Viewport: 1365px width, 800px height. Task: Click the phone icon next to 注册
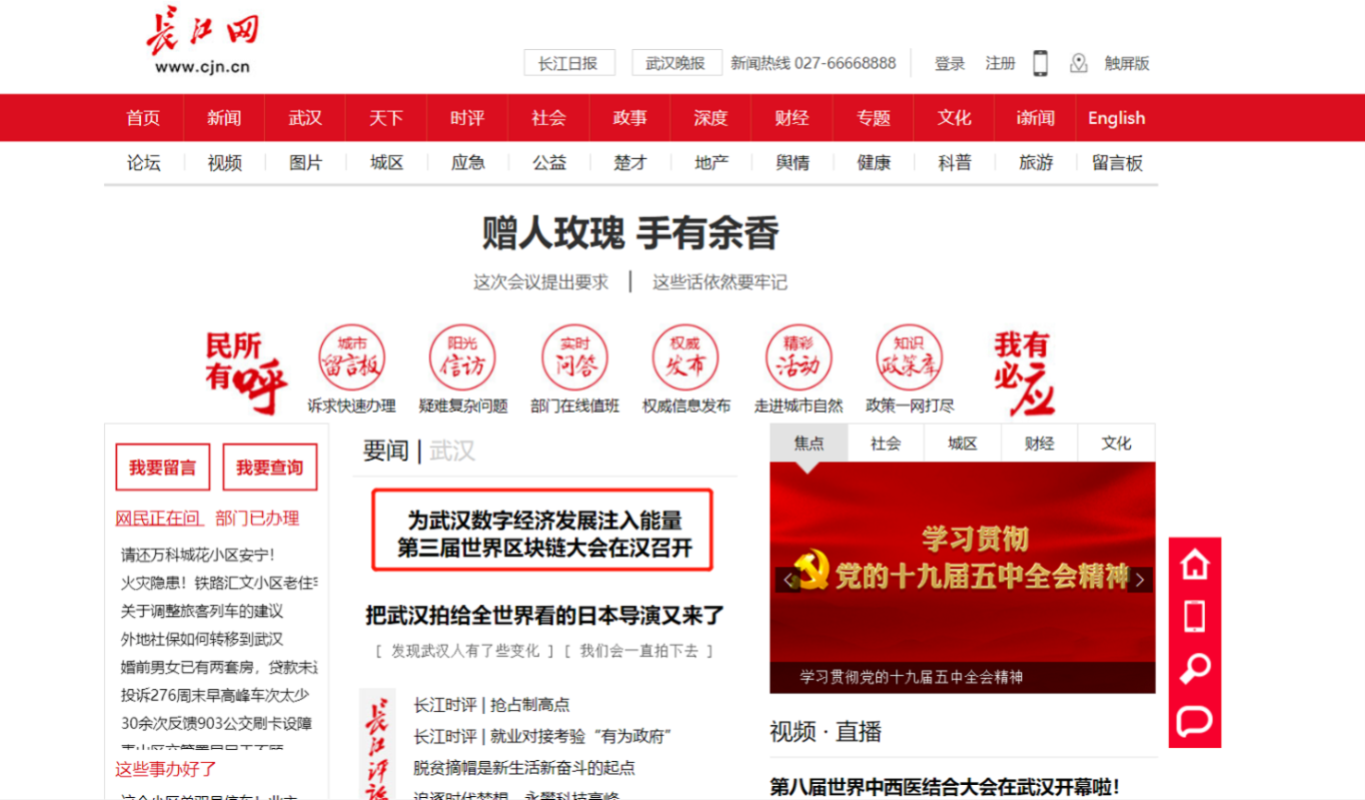click(1041, 63)
